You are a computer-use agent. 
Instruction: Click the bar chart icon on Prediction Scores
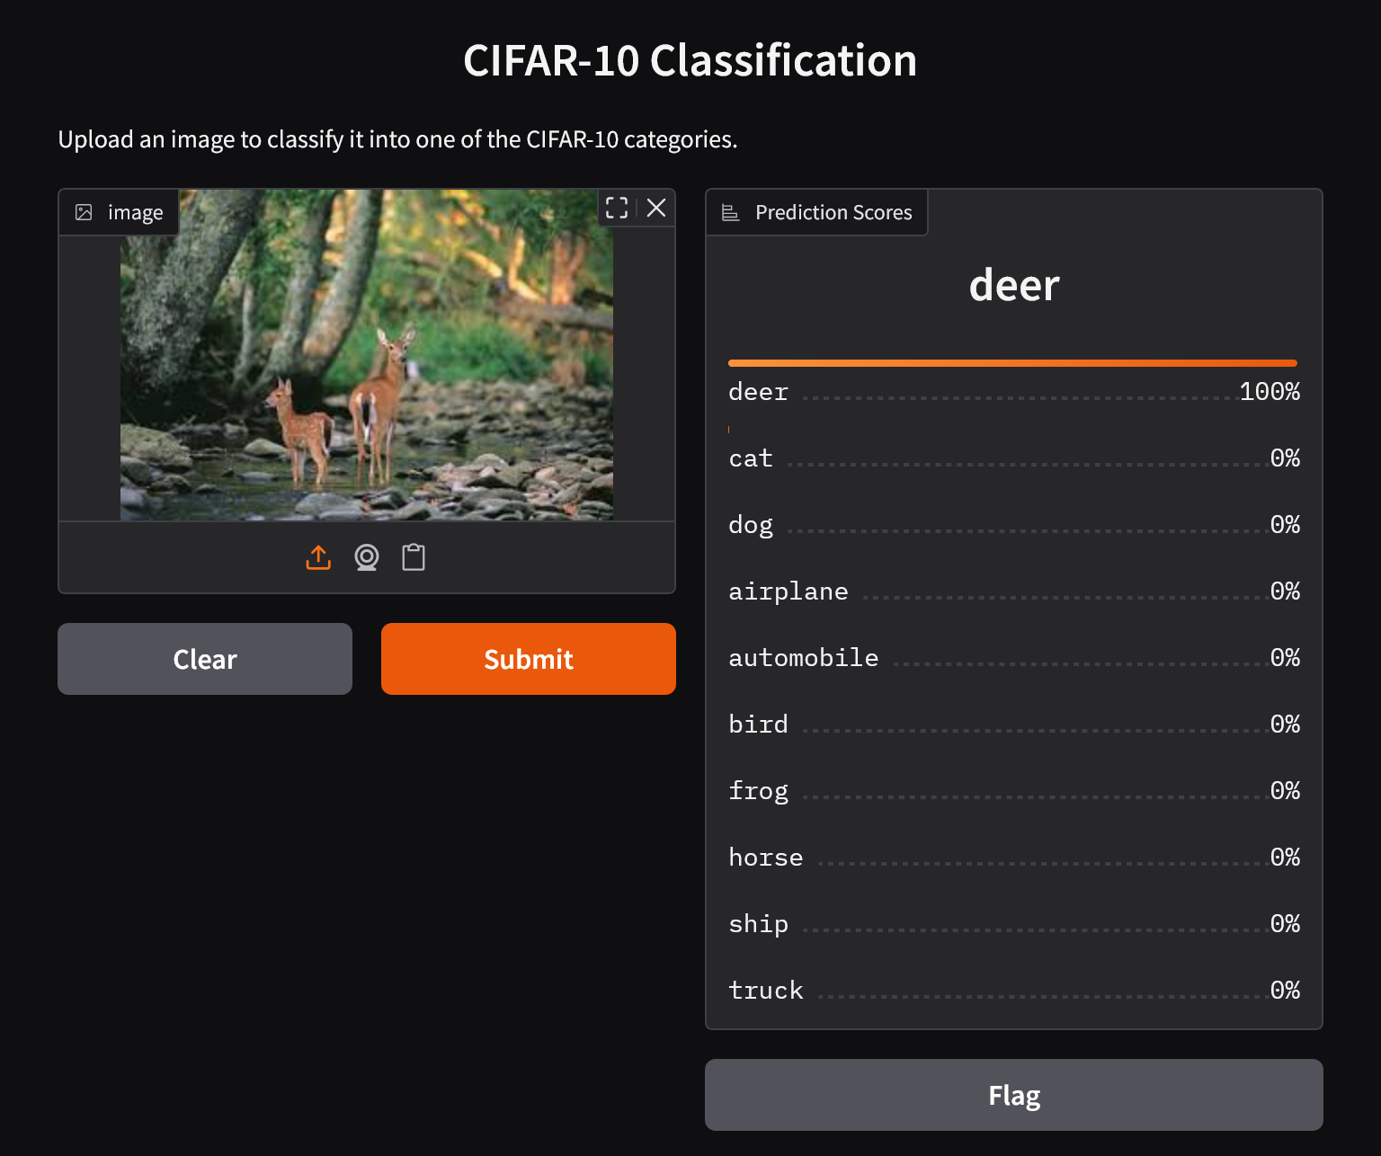click(730, 212)
